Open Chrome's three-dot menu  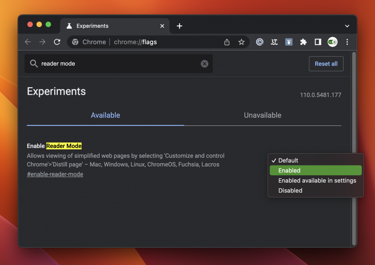click(347, 42)
